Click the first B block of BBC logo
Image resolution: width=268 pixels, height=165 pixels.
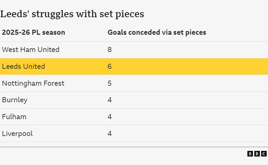coord(250,154)
